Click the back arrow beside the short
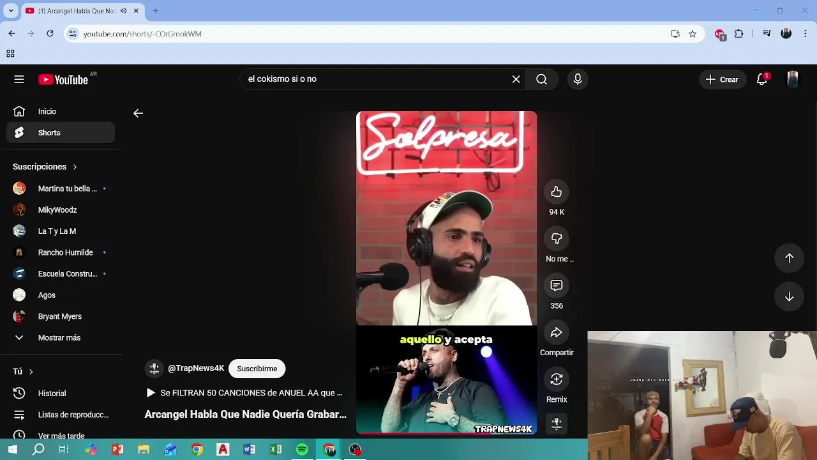817x460 pixels. coord(138,113)
